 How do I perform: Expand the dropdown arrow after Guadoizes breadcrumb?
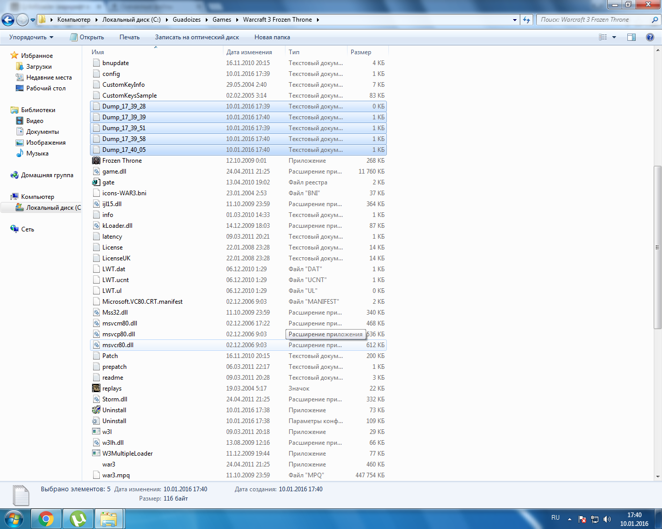tap(207, 20)
